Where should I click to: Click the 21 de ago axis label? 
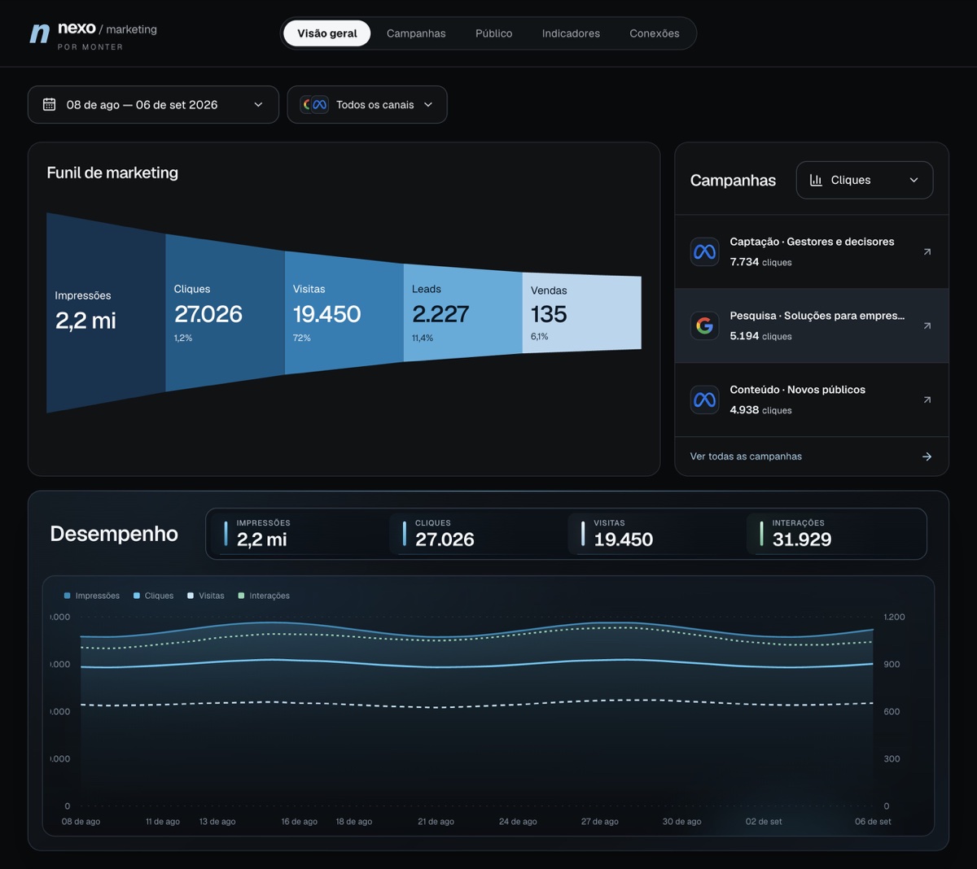(436, 822)
